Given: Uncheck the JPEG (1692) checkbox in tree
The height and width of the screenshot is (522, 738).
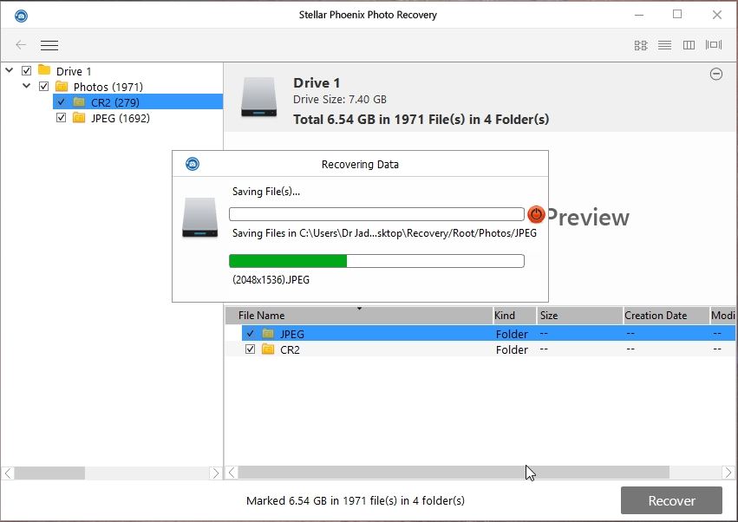Looking at the screenshot, I should click(62, 118).
